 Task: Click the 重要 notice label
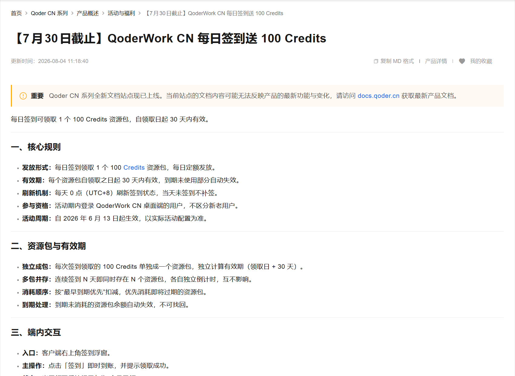point(37,96)
